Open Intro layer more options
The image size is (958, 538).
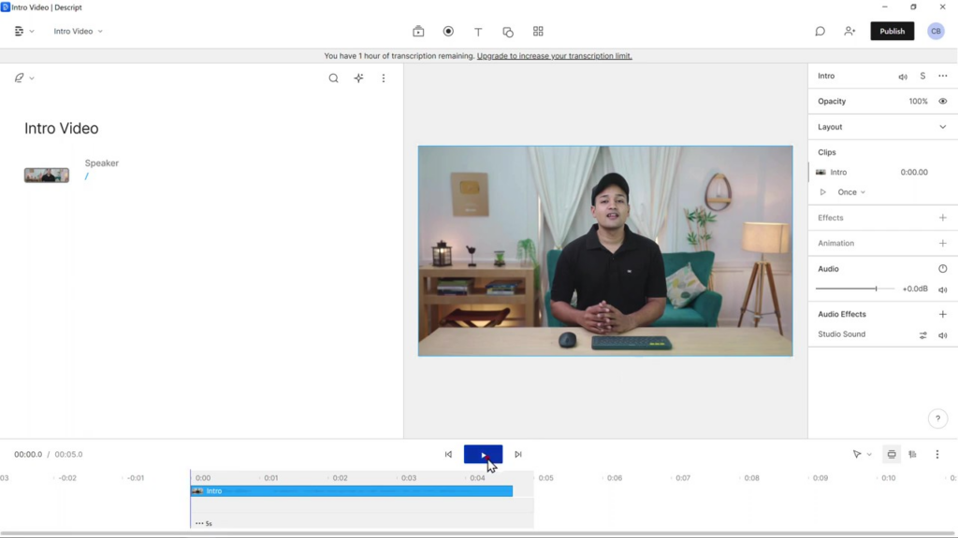pos(943,77)
